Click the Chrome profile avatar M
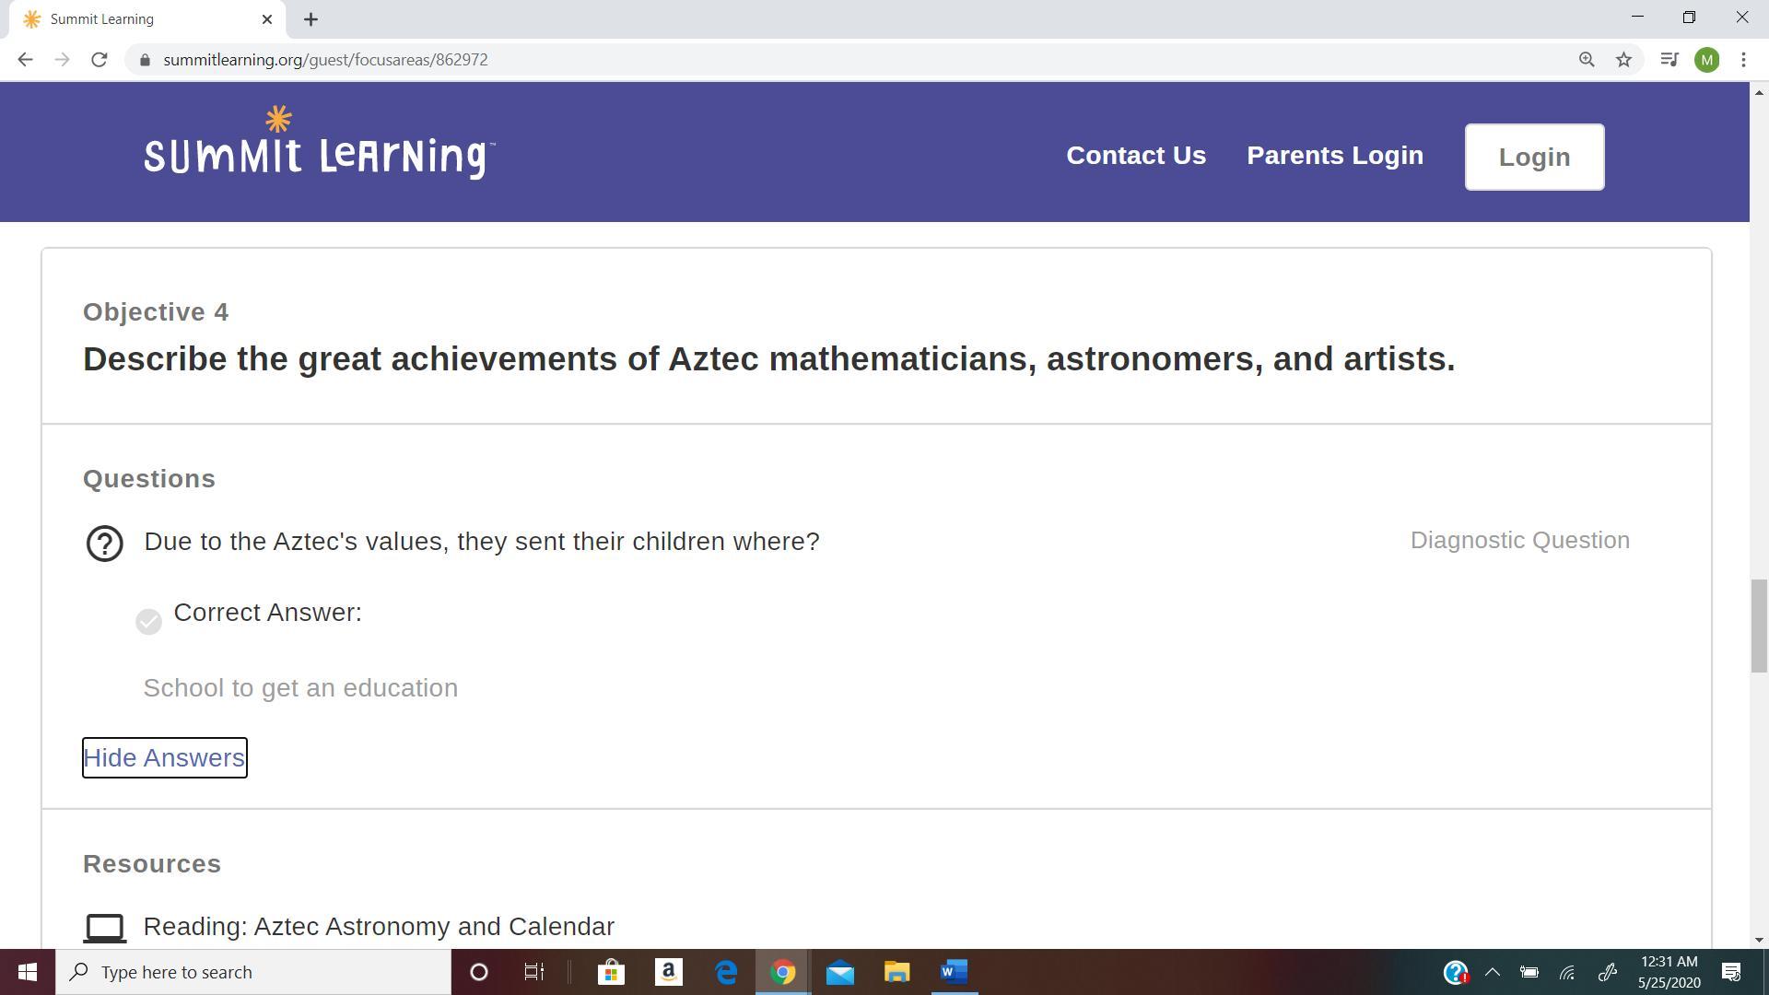This screenshot has height=995, width=1769. click(1706, 60)
